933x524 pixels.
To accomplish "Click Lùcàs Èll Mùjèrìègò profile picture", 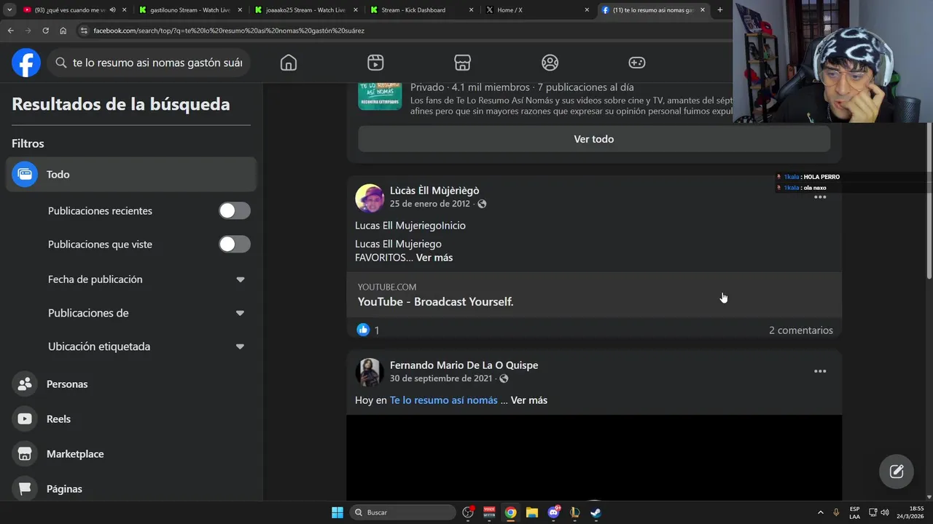I will 370,198.
